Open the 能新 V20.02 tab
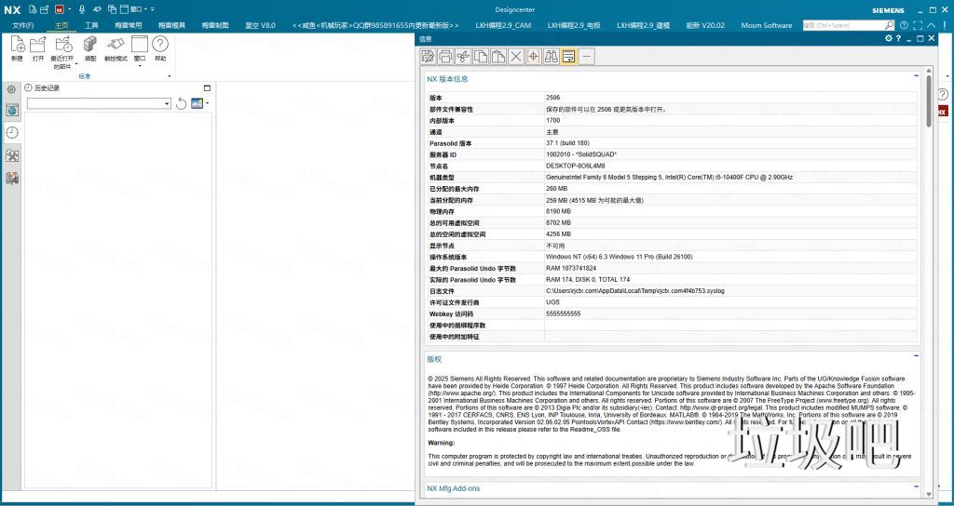Viewport: 954px width, 506px height. tap(705, 25)
